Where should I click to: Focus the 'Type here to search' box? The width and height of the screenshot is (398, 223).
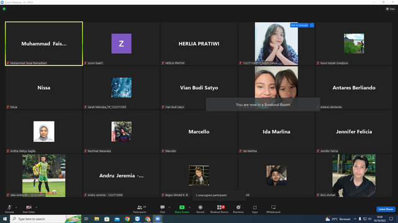45,219
